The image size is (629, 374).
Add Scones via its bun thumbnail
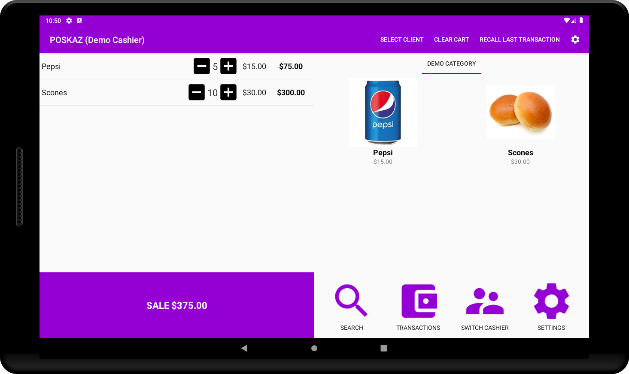(x=520, y=112)
